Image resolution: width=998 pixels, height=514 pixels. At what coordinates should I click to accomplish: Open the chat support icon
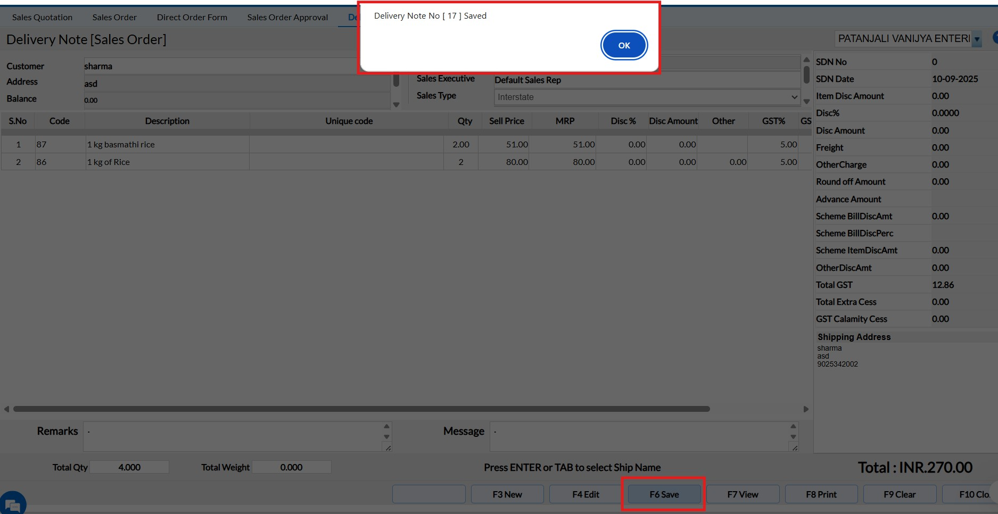pos(12,503)
